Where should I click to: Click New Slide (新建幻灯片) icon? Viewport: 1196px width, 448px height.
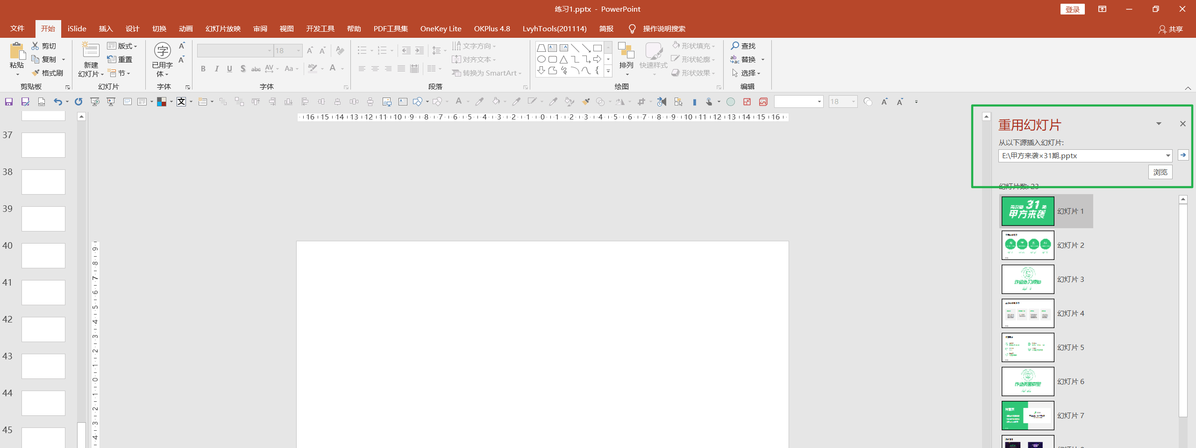click(x=91, y=50)
